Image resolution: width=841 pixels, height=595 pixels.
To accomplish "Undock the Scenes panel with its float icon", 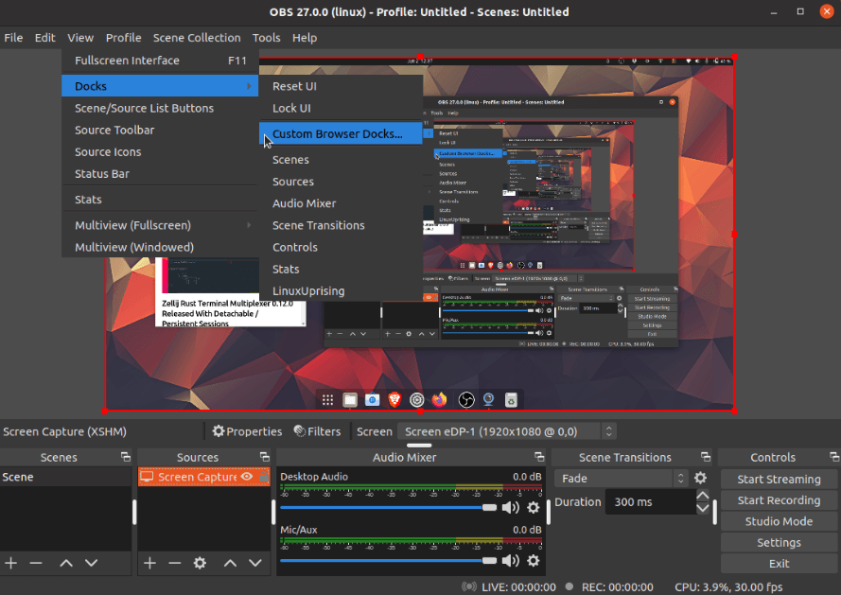I will [x=126, y=457].
